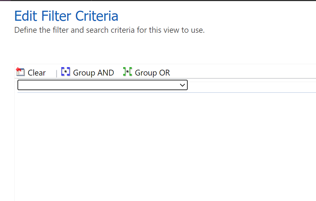Click the word "Criteria" in the title
Image resolution: width=316 pixels, height=201 pixels.
pyautogui.click(x=97, y=16)
